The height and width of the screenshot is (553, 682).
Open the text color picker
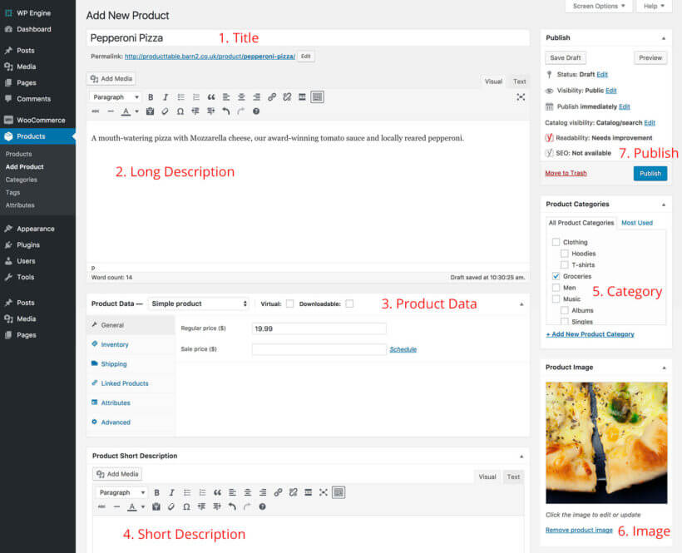coord(128,111)
